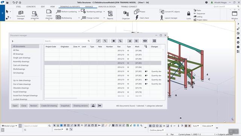This screenshot has width=241, height=136.
Task: Switch to the ANALYSIS & DESIGN tab
Action: pos(107,7)
